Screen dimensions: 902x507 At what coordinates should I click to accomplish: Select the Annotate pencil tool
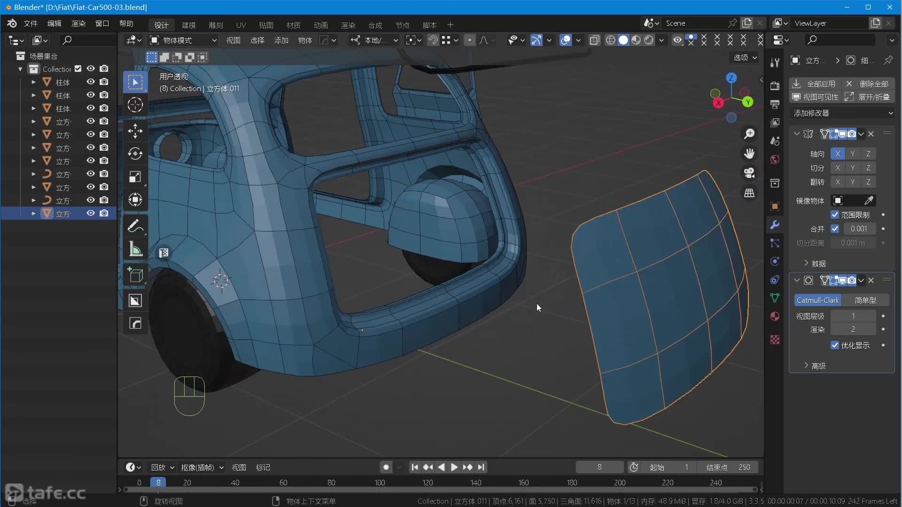[x=135, y=226]
